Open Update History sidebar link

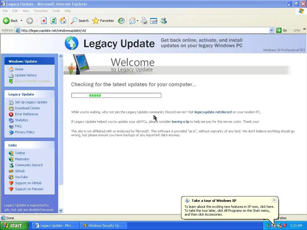point(26,75)
